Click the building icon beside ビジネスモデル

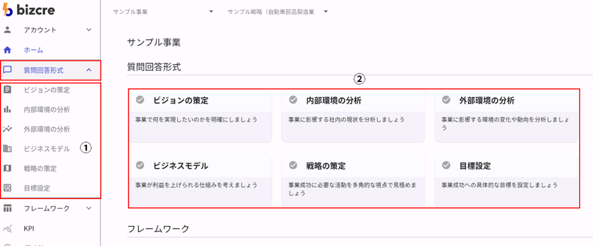(x=8, y=148)
